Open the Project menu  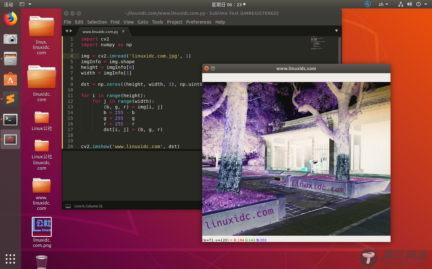(x=175, y=22)
